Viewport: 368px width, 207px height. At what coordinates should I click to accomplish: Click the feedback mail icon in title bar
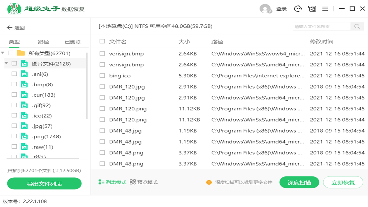(x=312, y=9)
